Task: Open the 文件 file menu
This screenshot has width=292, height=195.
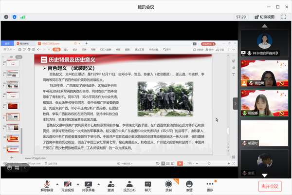Action: coord(9,49)
